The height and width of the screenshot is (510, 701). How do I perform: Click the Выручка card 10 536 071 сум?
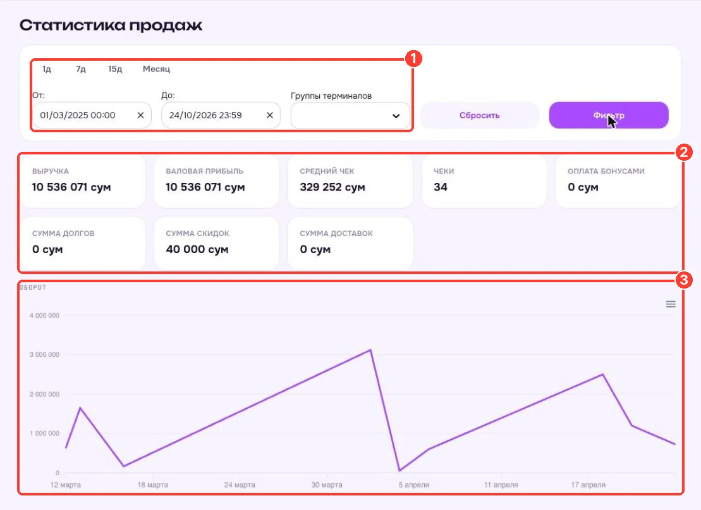(x=83, y=181)
